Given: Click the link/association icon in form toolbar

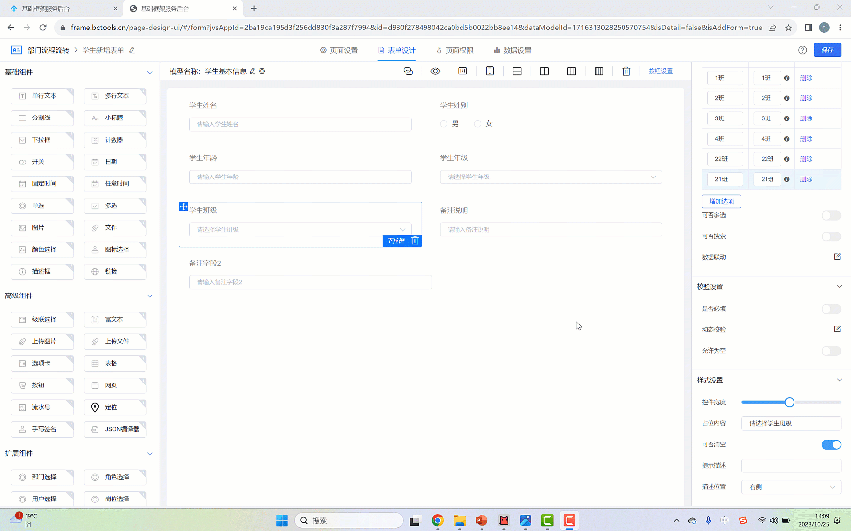Looking at the screenshot, I should [x=408, y=71].
